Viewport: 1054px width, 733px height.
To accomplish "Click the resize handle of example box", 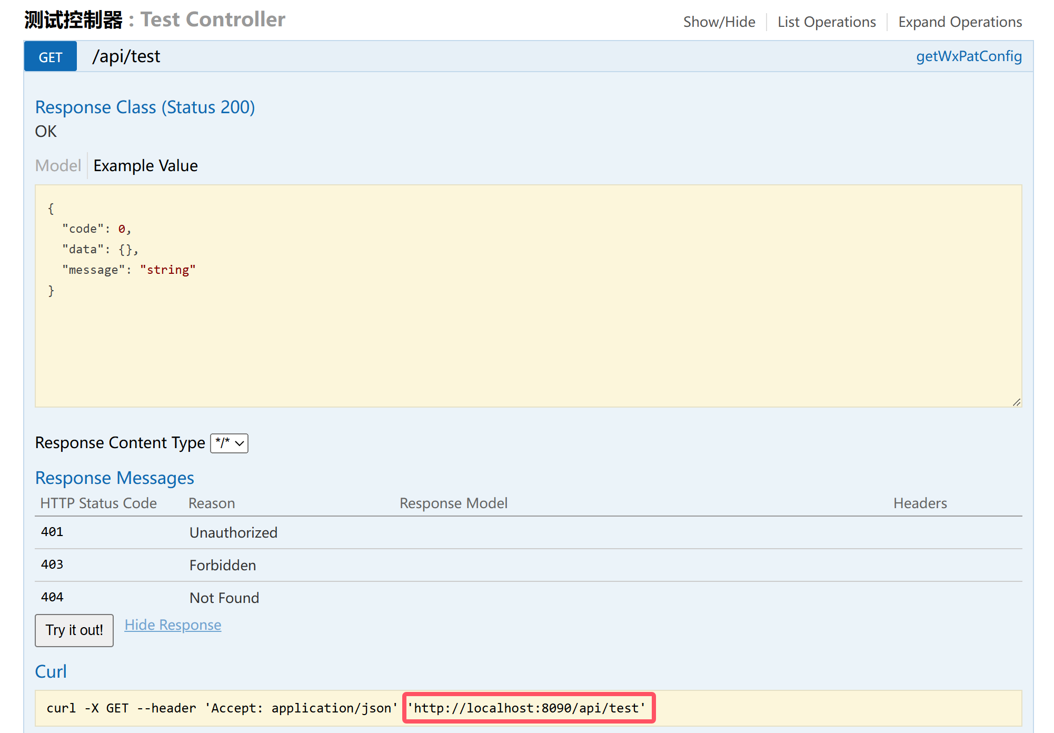I will click(x=1016, y=402).
